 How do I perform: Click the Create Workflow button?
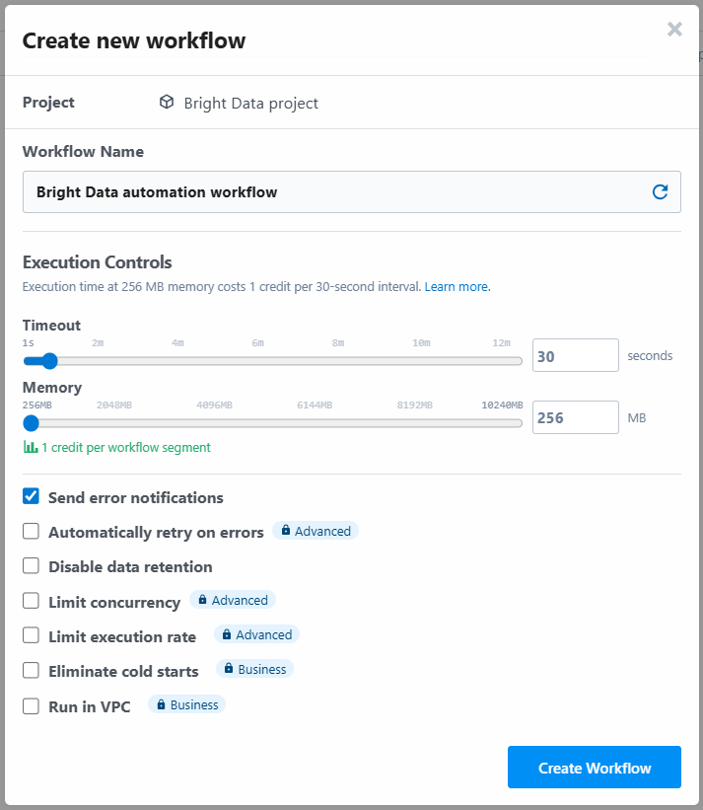(x=595, y=768)
